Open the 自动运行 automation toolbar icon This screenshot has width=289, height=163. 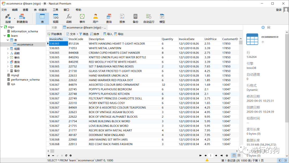click(x=149, y=18)
